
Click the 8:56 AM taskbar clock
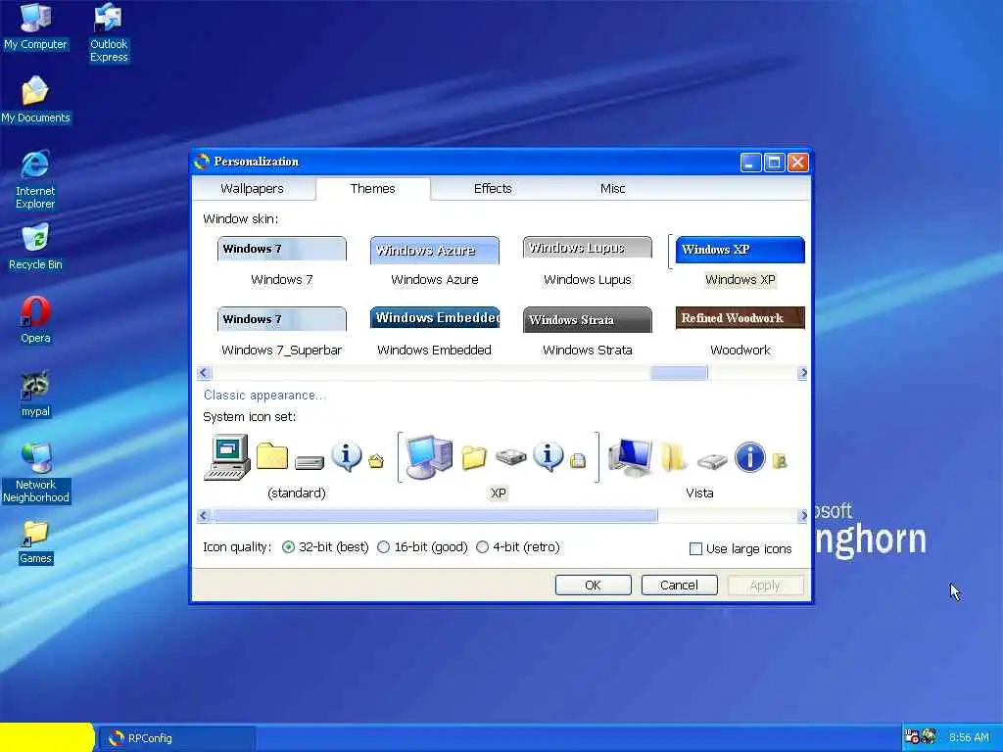[969, 737]
